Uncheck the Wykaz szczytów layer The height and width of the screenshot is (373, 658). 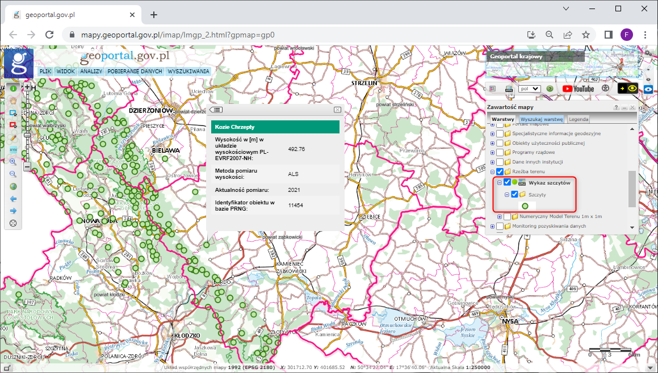tap(507, 182)
